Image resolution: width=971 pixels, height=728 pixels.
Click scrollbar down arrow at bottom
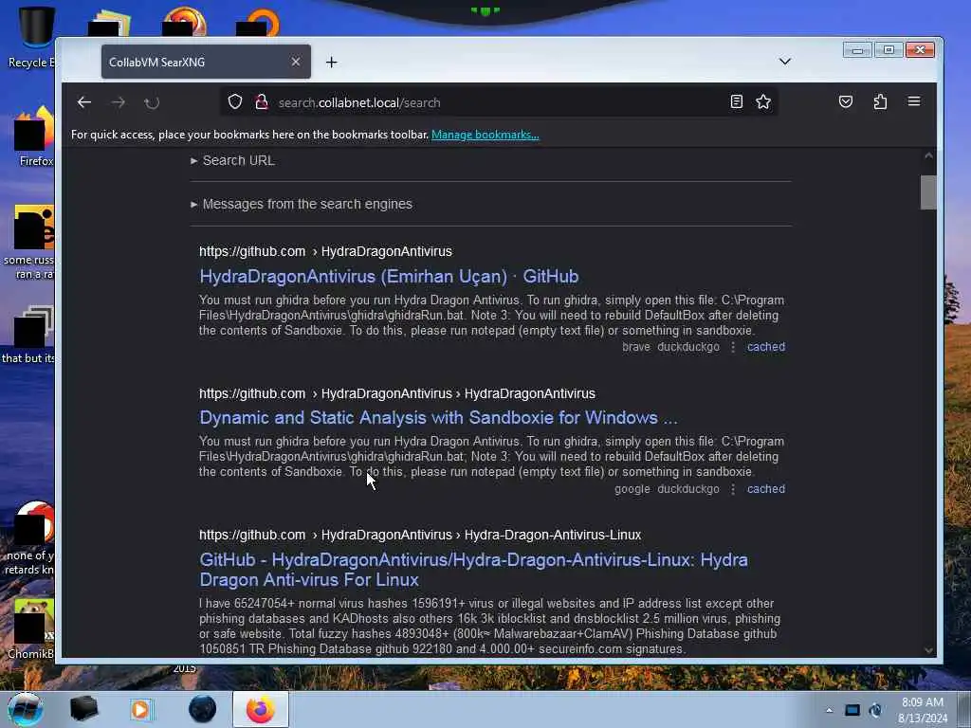click(x=928, y=650)
